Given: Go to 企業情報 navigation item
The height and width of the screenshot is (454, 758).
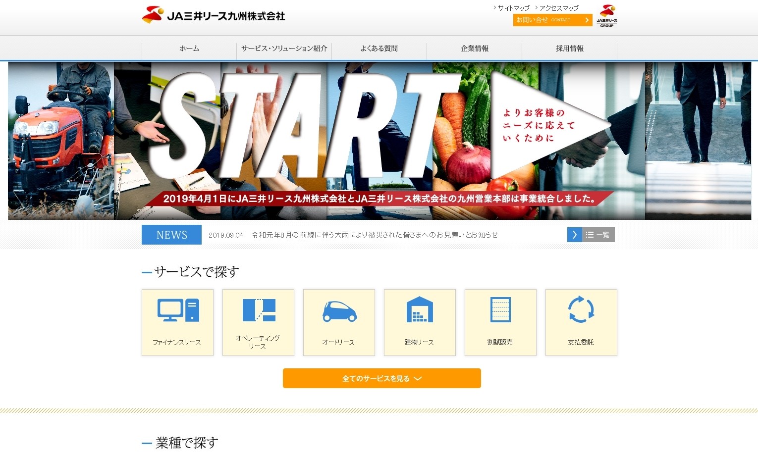Looking at the screenshot, I should (x=474, y=49).
